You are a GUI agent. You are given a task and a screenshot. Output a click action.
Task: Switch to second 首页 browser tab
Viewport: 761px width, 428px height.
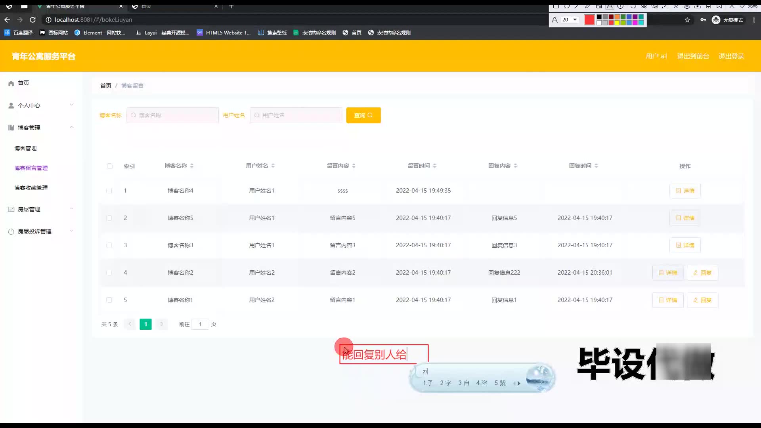[x=174, y=6]
